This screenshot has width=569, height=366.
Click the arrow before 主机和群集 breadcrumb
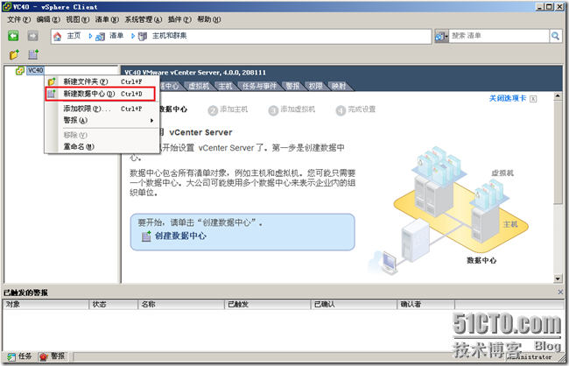tap(133, 36)
